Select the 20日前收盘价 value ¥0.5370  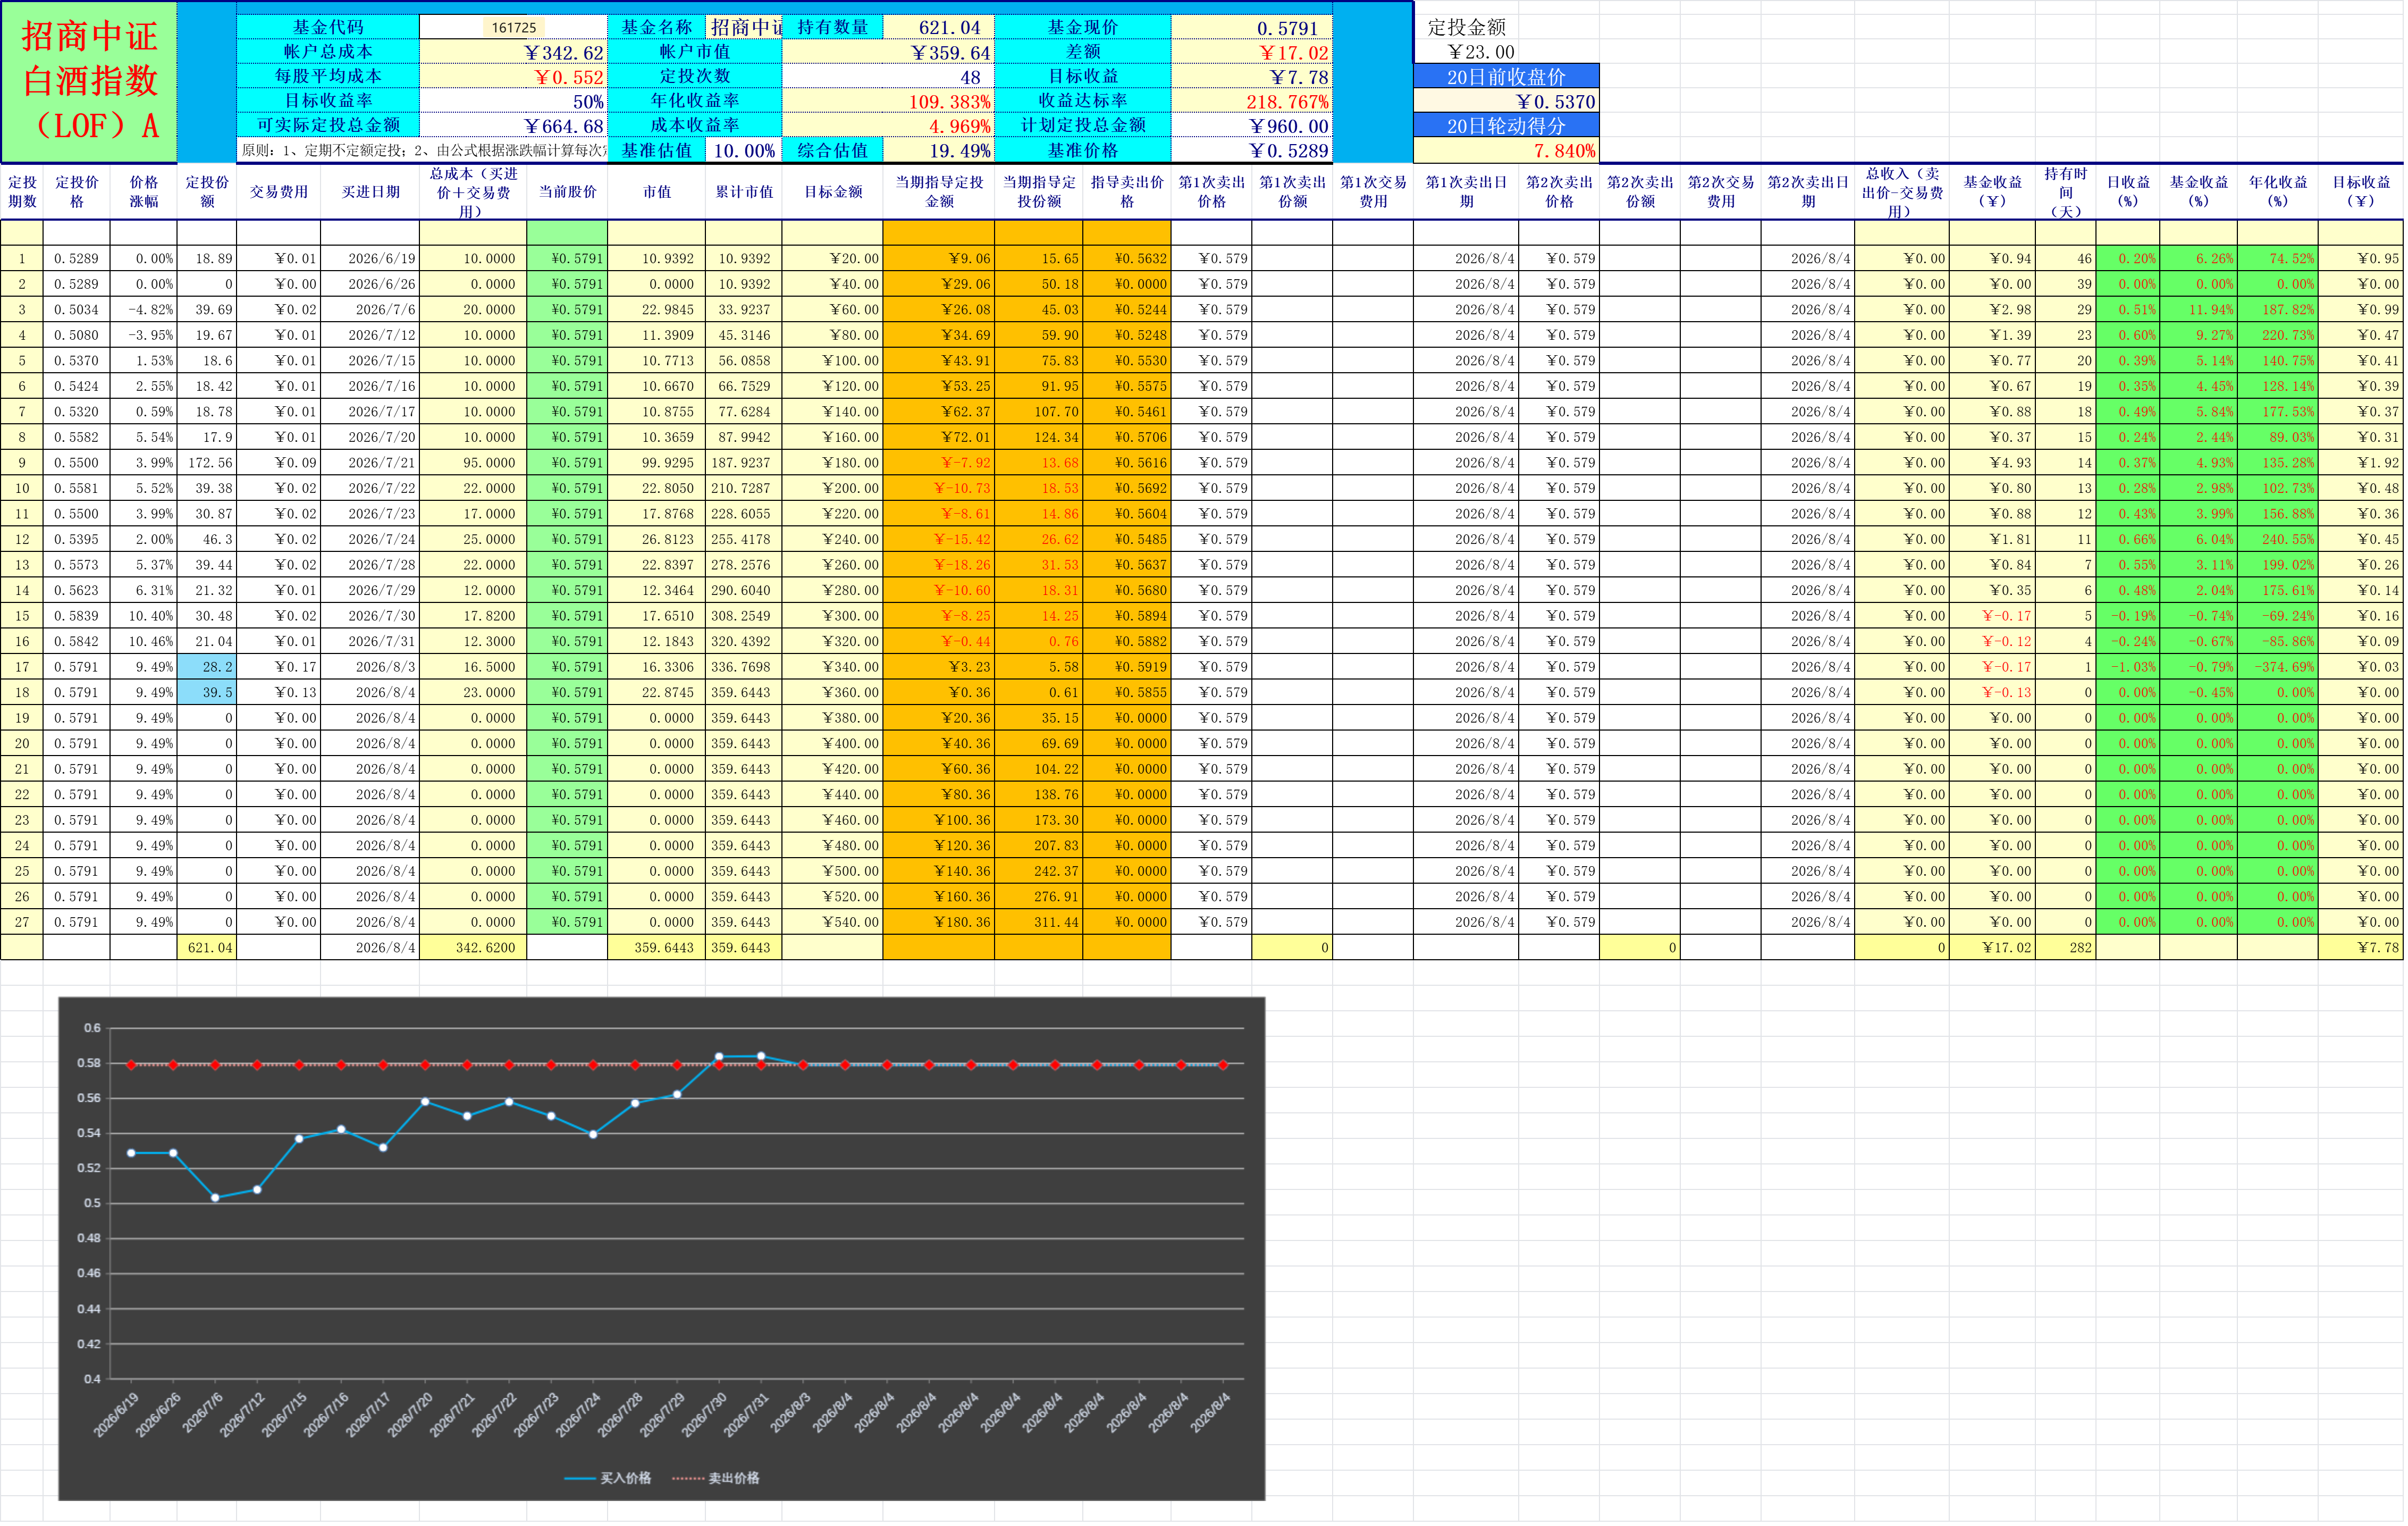tap(1506, 101)
